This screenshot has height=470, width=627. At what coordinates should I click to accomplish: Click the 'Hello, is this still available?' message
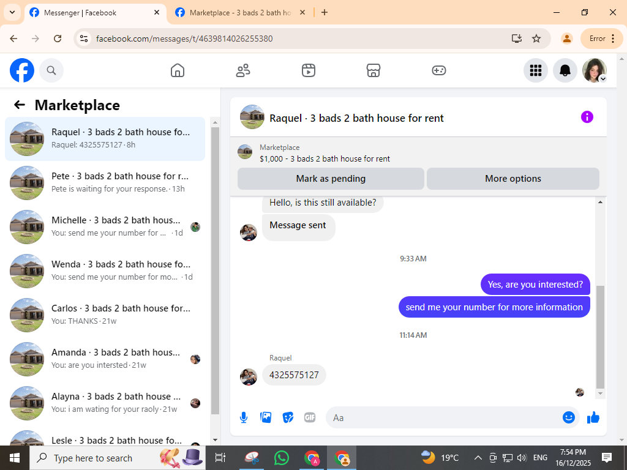323,203
